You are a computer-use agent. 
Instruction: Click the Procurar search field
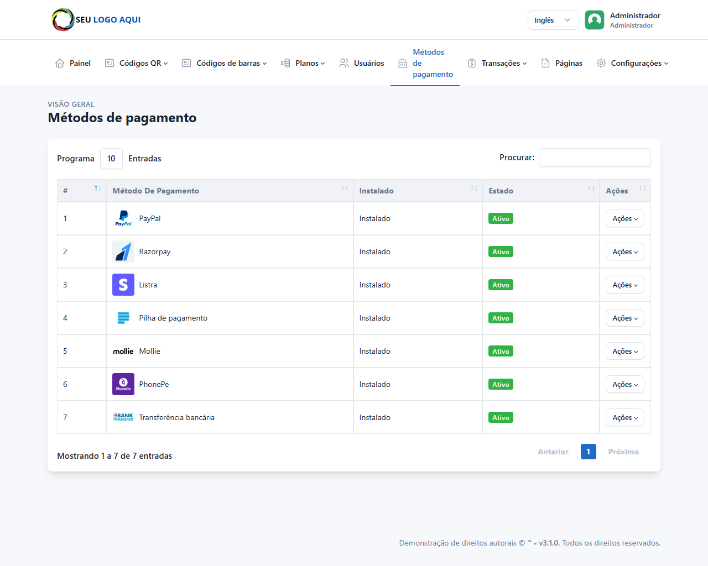point(595,158)
